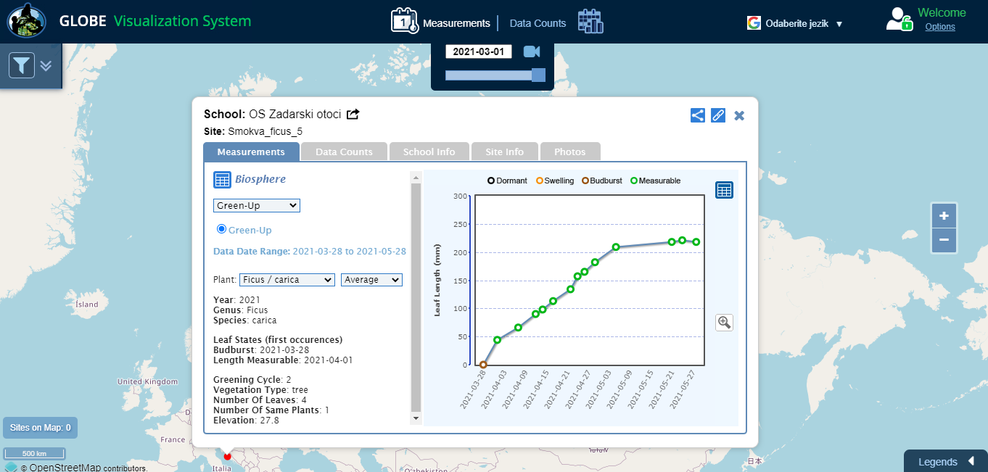
Task: Switch to the Site Info tab
Action: point(504,152)
